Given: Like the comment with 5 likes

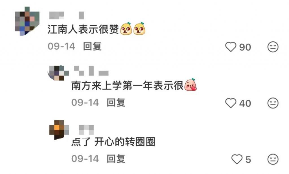Looking at the screenshot, I should 237,159.
